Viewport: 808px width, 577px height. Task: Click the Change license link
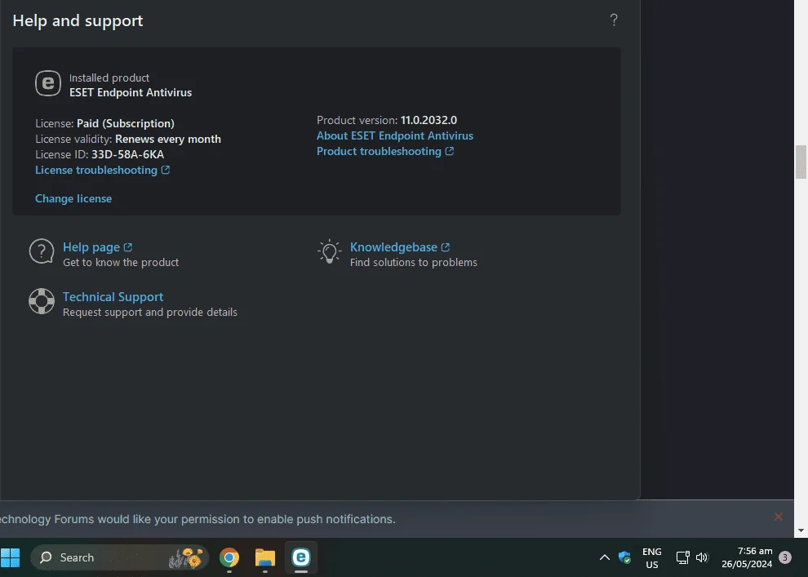tap(73, 198)
